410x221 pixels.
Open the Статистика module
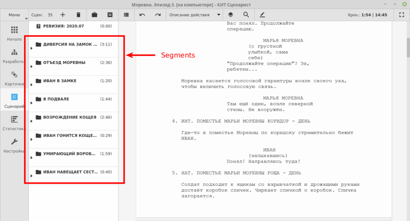point(14,123)
